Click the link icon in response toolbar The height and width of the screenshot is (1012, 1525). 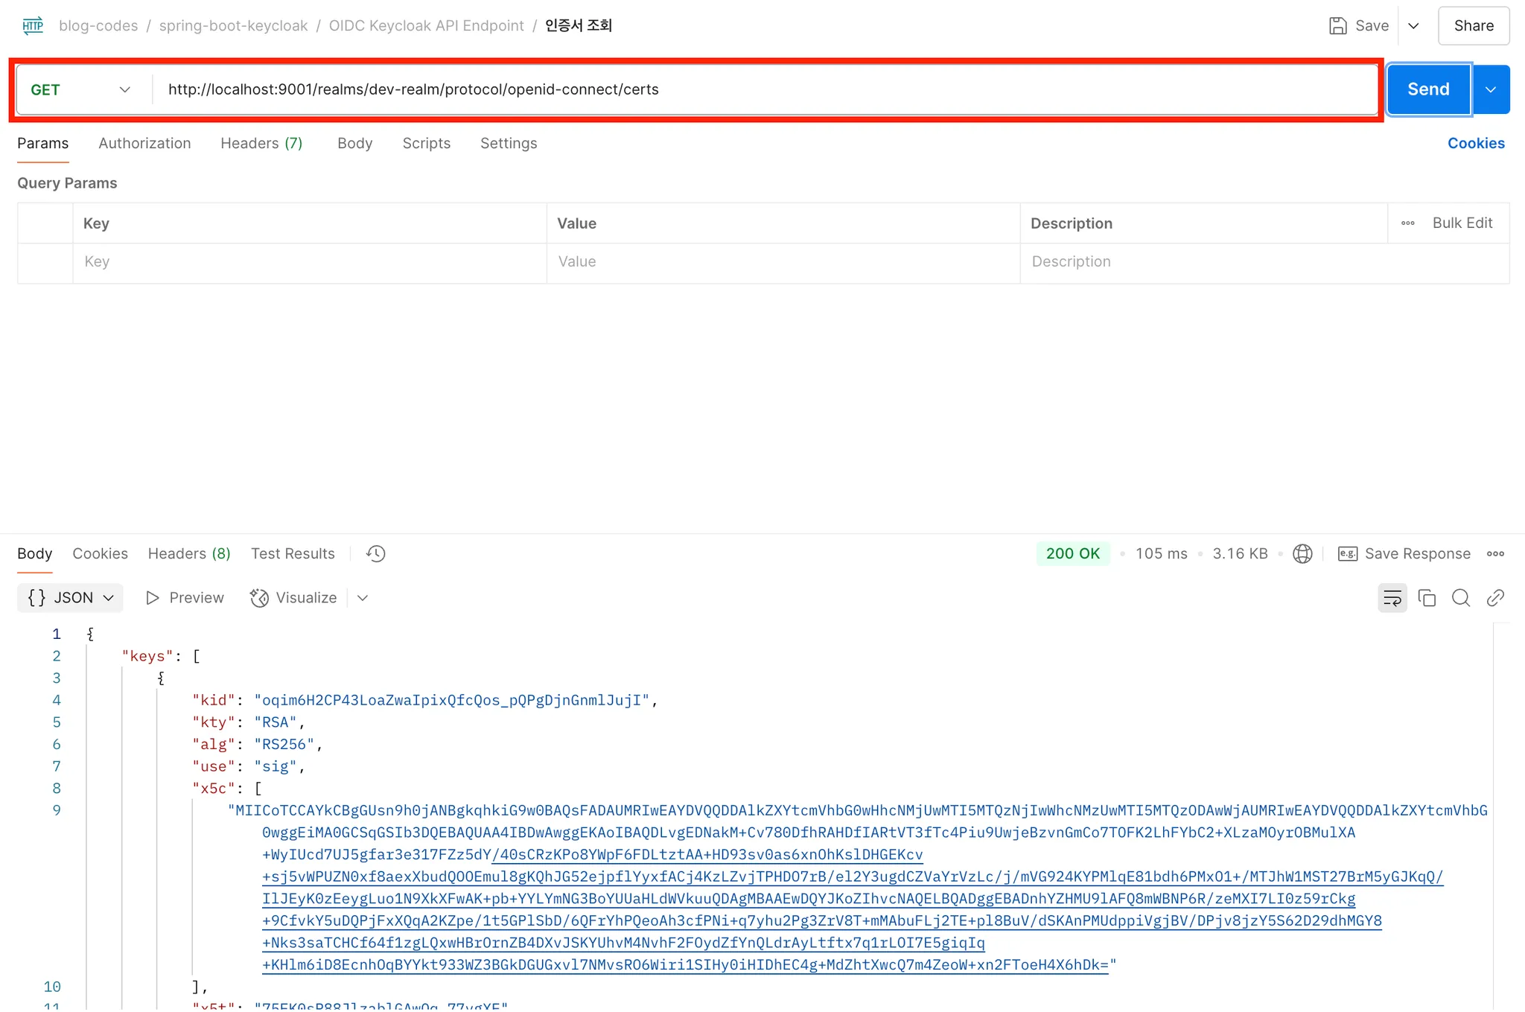coord(1495,598)
